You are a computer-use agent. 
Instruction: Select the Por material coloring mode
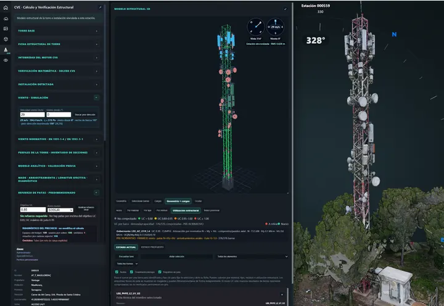click(133, 210)
